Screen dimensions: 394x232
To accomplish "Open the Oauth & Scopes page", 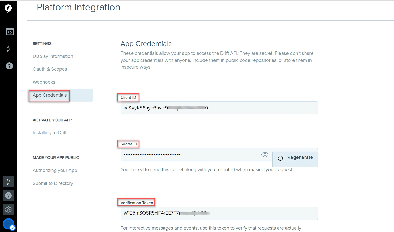I will click(50, 69).
